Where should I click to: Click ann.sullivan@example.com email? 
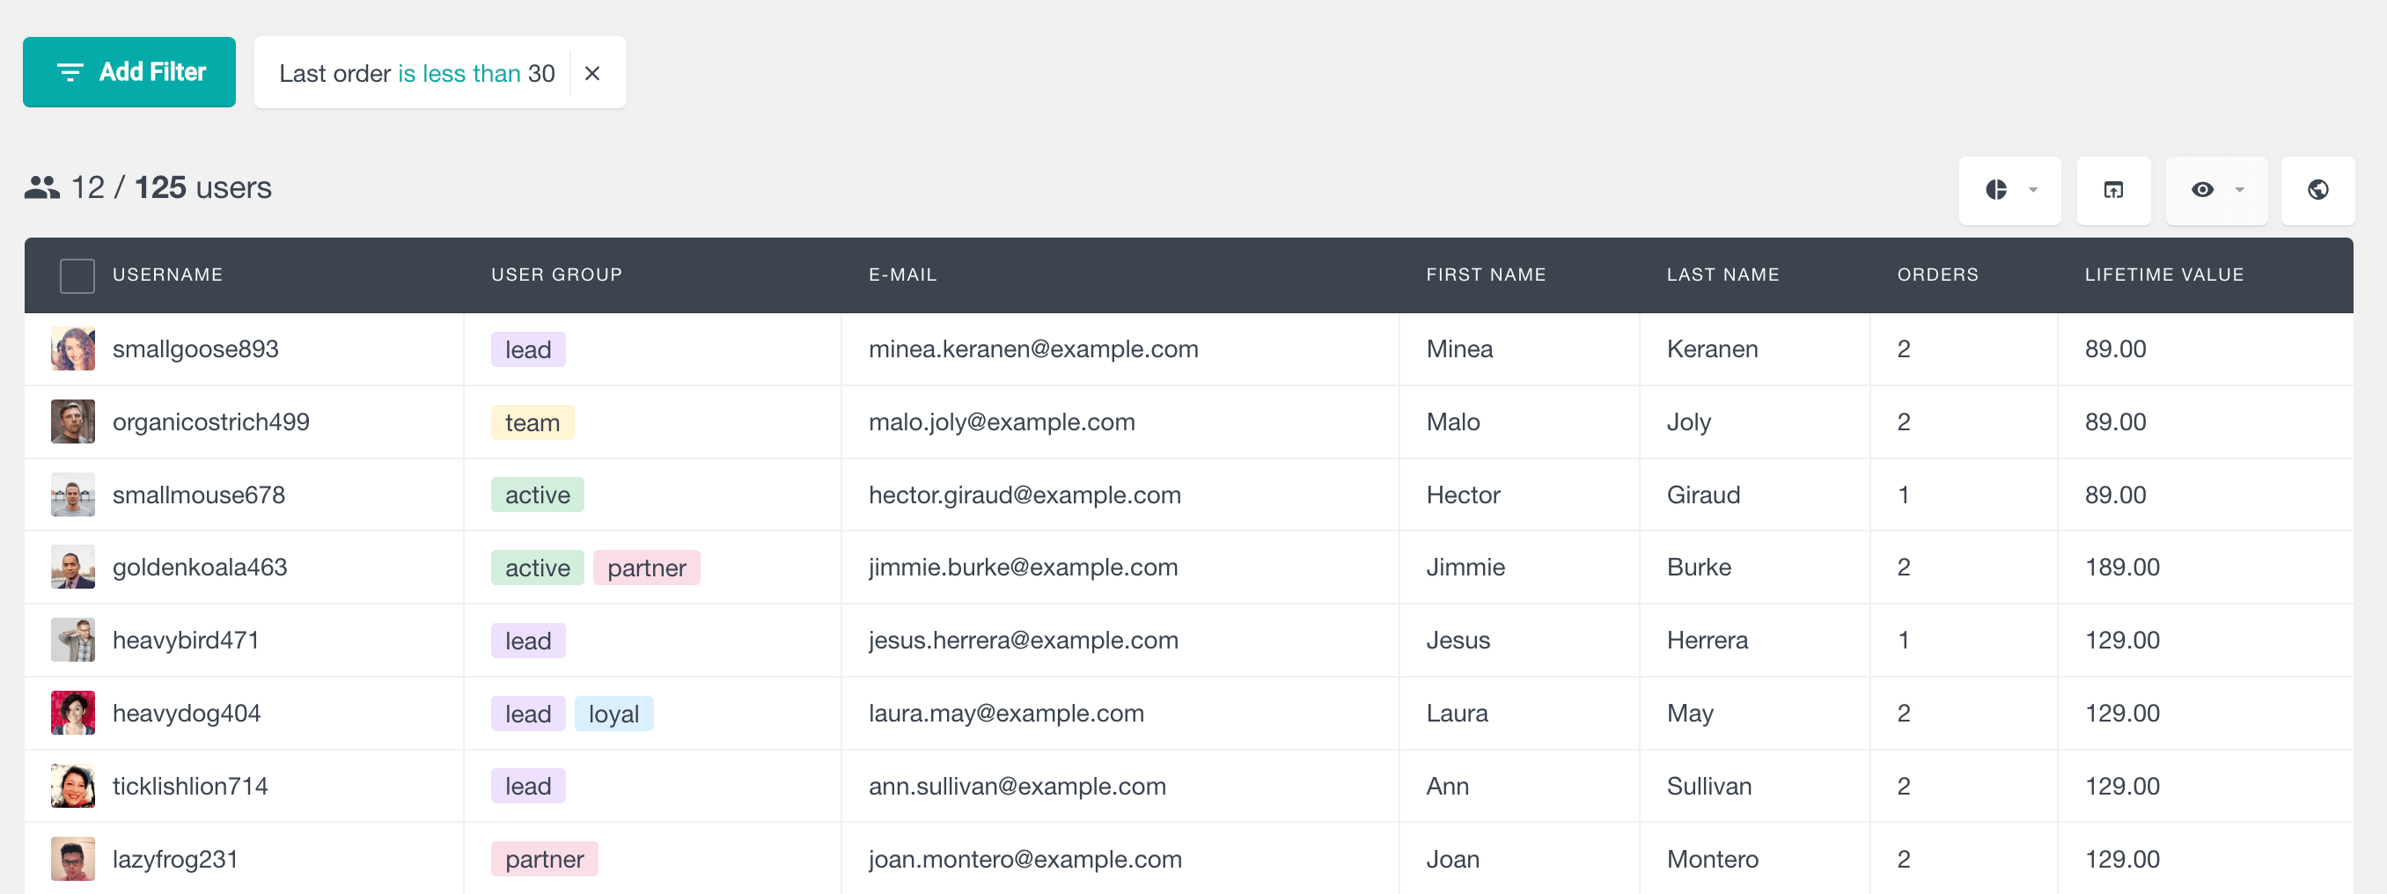(x=1017, y=787)
